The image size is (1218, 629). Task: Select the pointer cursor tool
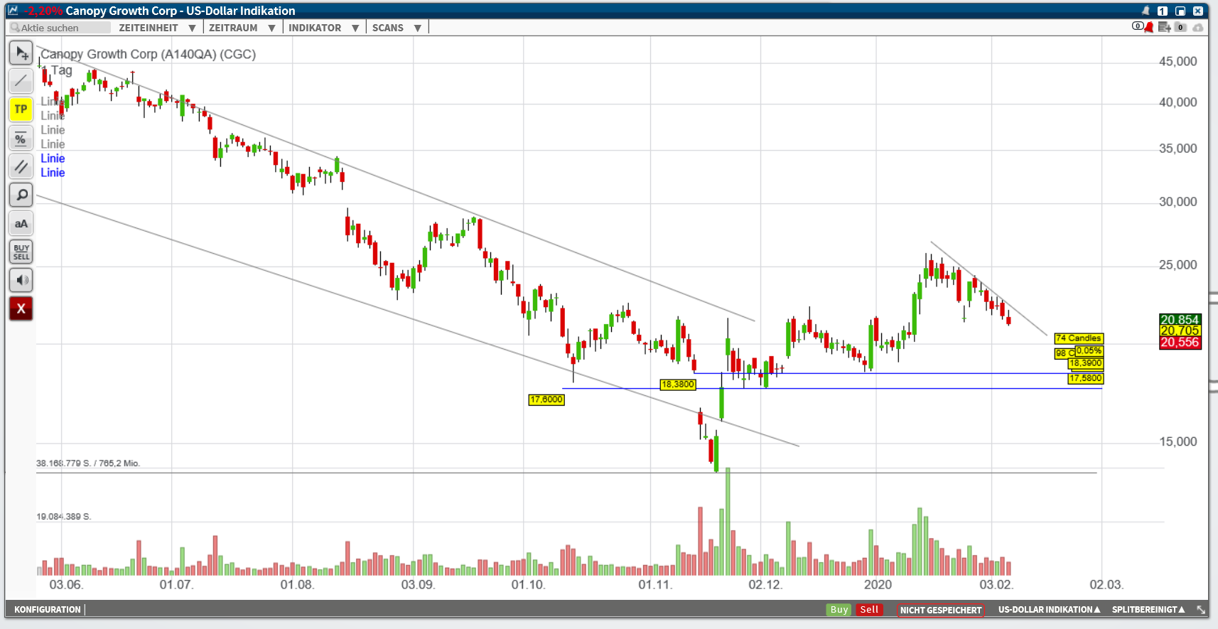point(21,53)
